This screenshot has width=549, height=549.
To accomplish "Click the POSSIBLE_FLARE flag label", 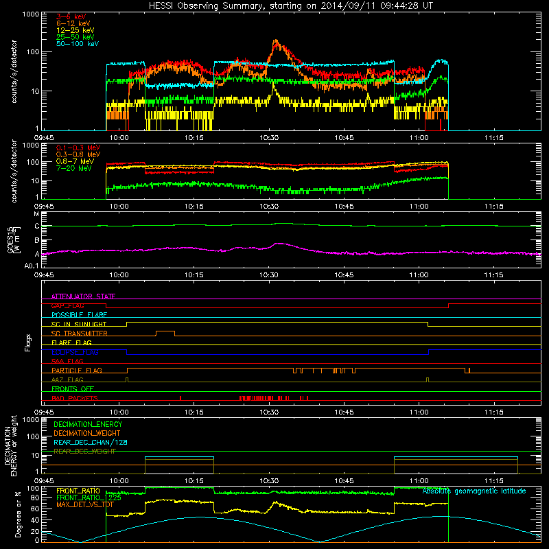I will tap(79, 315).
